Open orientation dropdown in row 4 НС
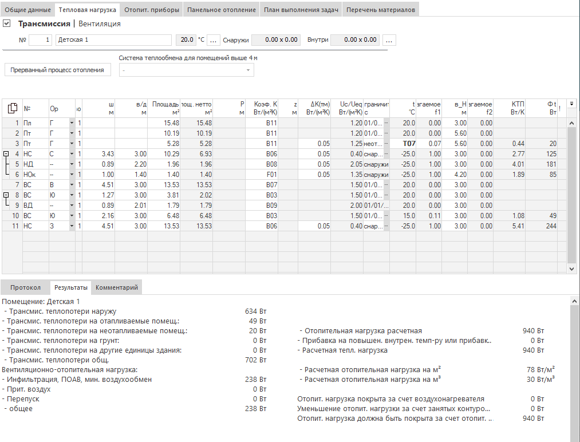Viewport: 580px width, 442px height. 72,154
